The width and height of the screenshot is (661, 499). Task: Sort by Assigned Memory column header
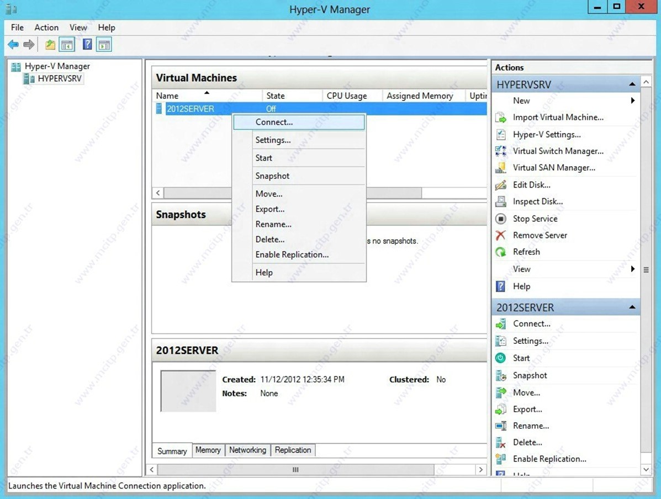point(424,96)
